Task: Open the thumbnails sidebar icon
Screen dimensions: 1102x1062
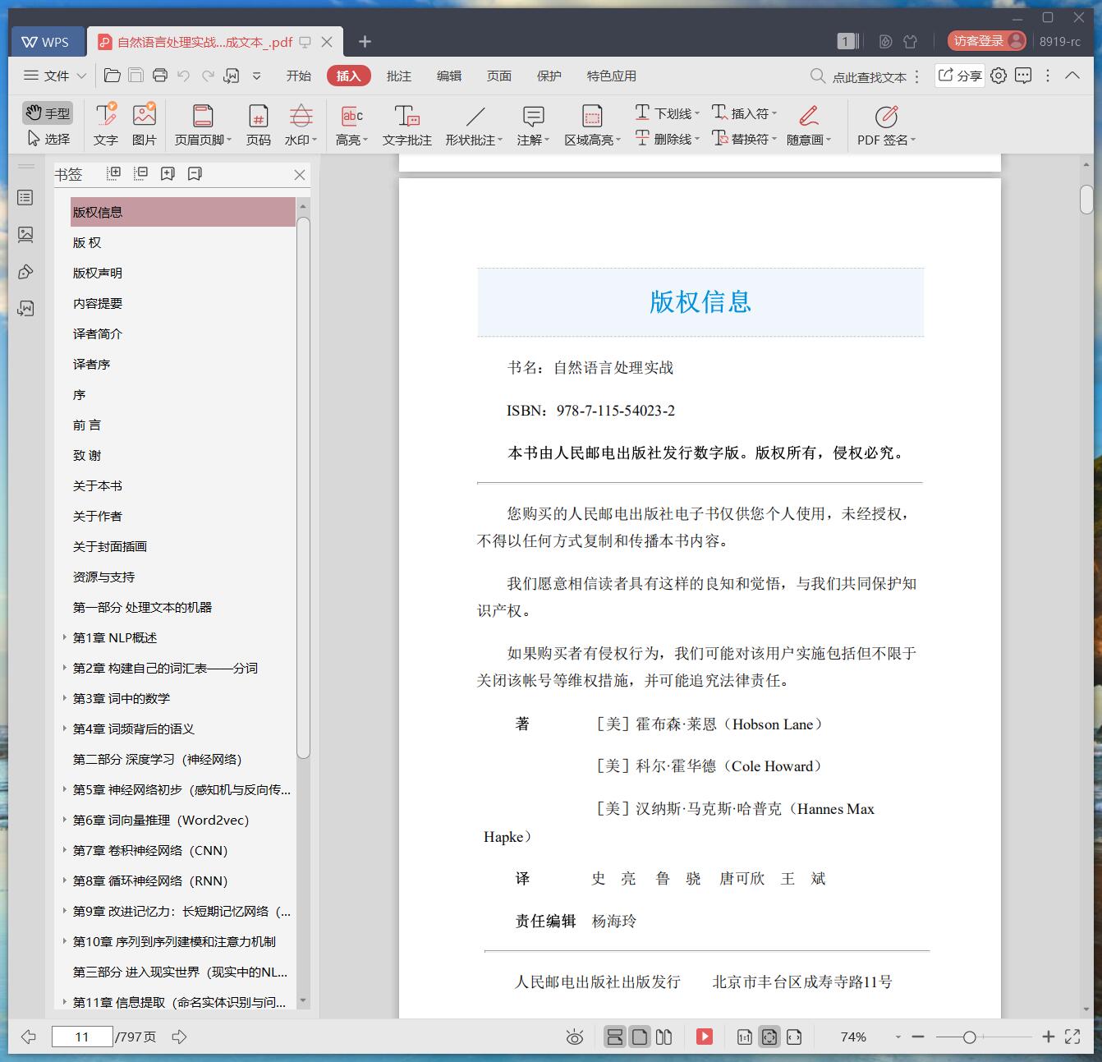Action: 25,235
